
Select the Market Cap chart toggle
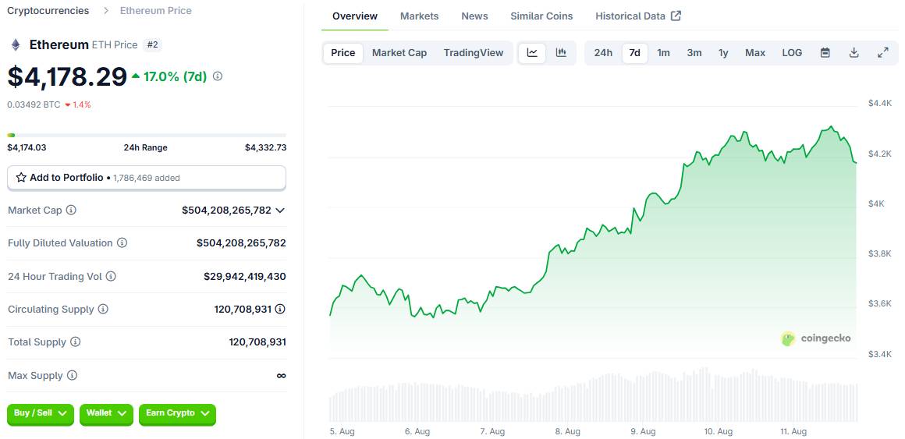coord(399,53)
